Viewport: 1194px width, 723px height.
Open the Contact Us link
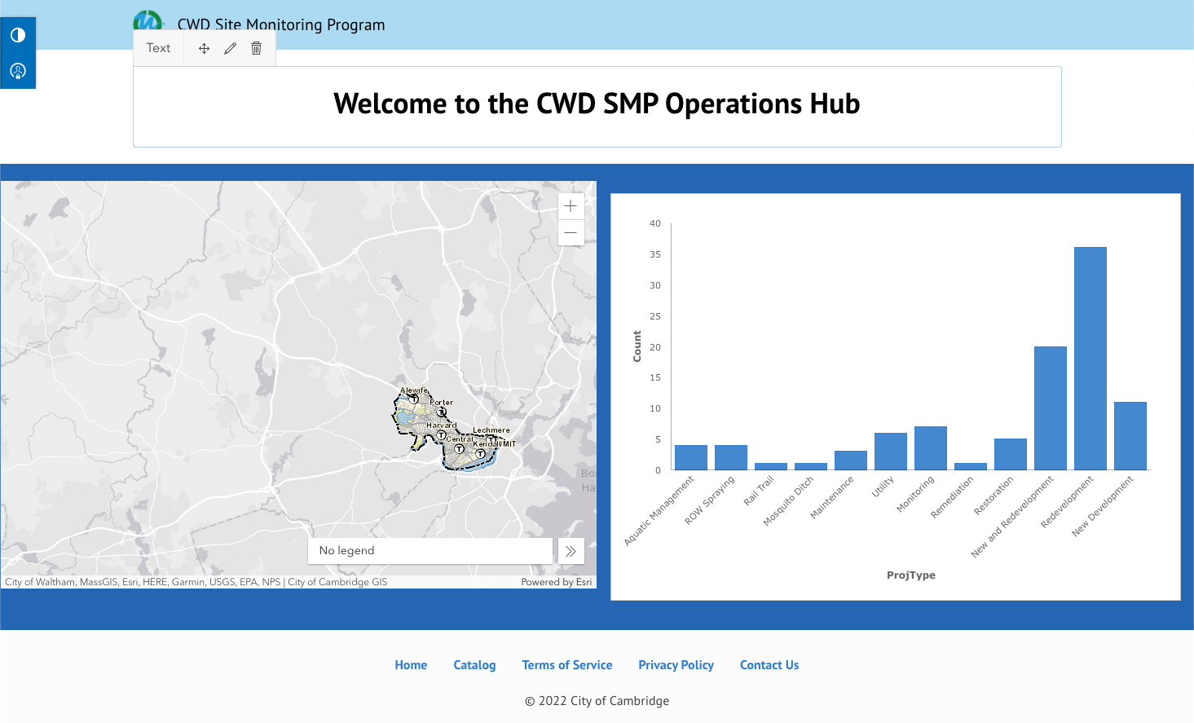click(769, 665)
